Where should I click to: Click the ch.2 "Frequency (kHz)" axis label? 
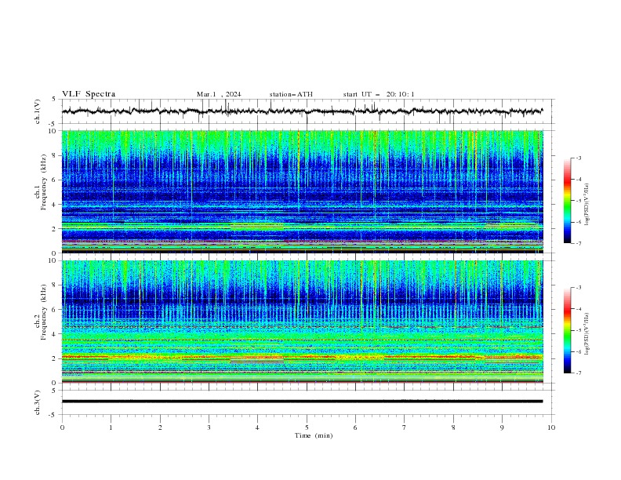43,311
